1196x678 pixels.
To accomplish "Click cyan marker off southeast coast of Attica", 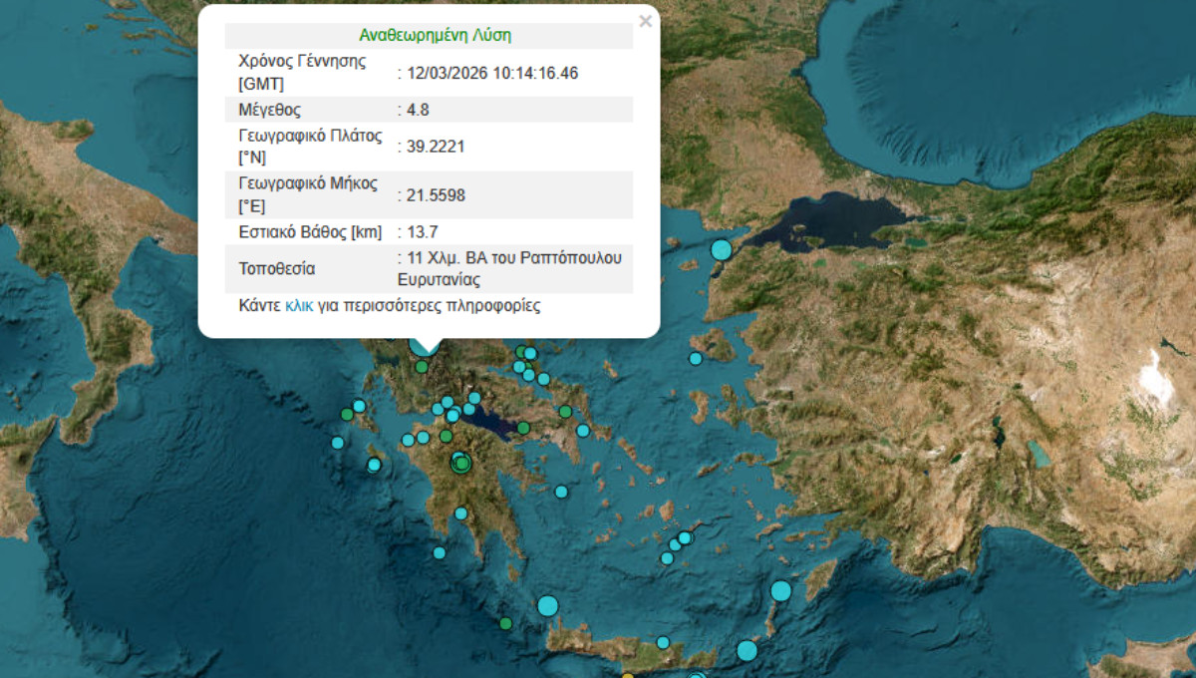I will tap(583, 431).
